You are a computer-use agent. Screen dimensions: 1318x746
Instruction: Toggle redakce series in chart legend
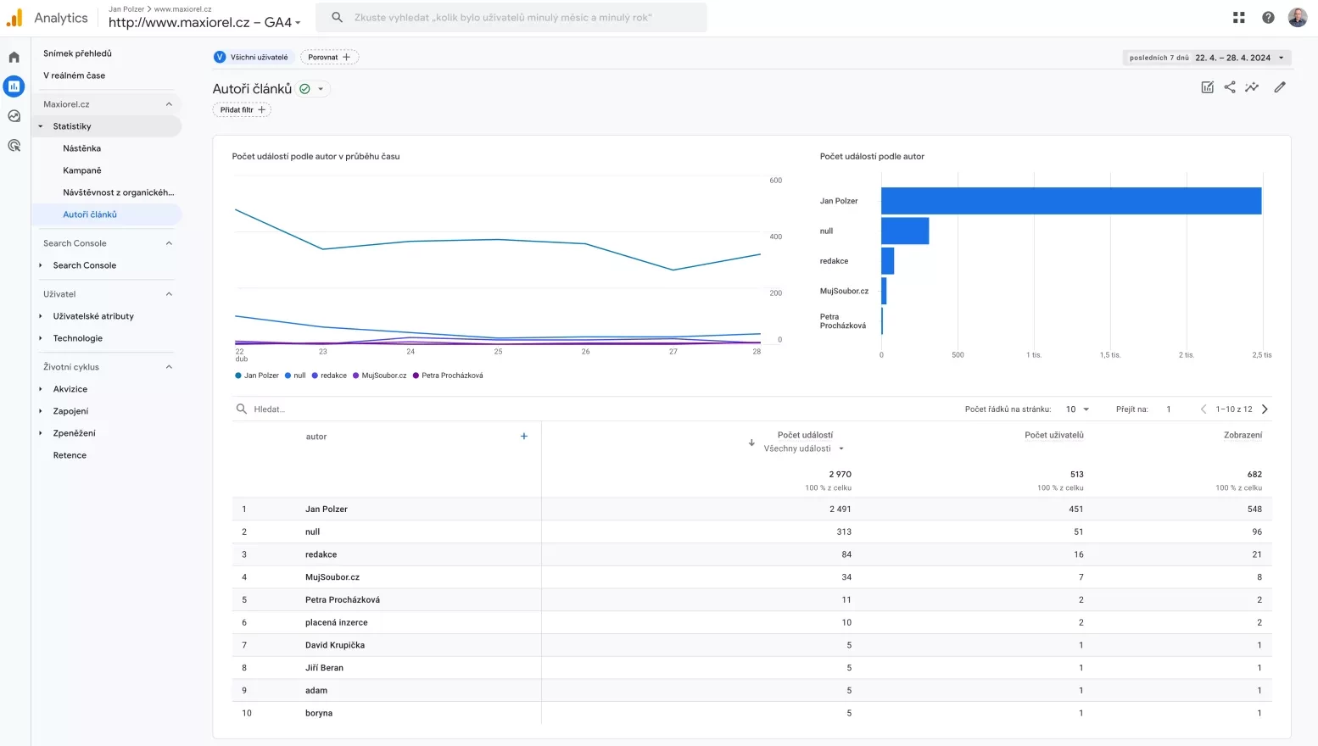pos(329,376)
